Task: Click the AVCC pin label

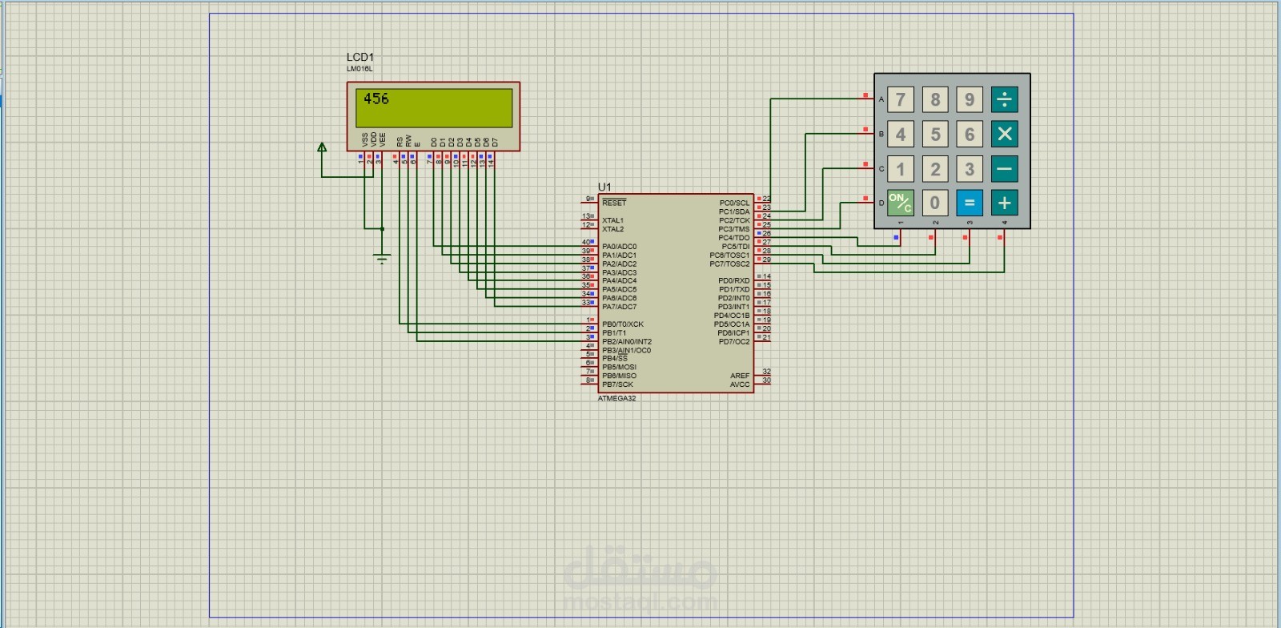Action: [x=740, y=384]
